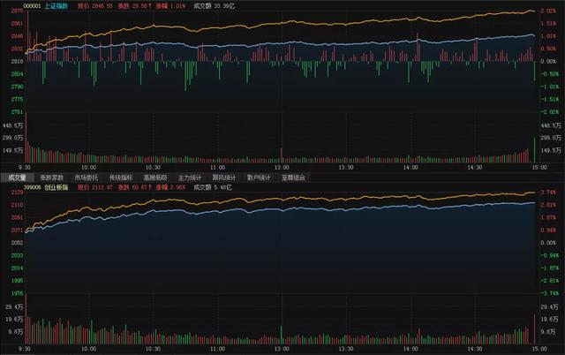Viewport: 565px width, 355px height.
Task: Select the 主力统计 tab
Action: 190,177
